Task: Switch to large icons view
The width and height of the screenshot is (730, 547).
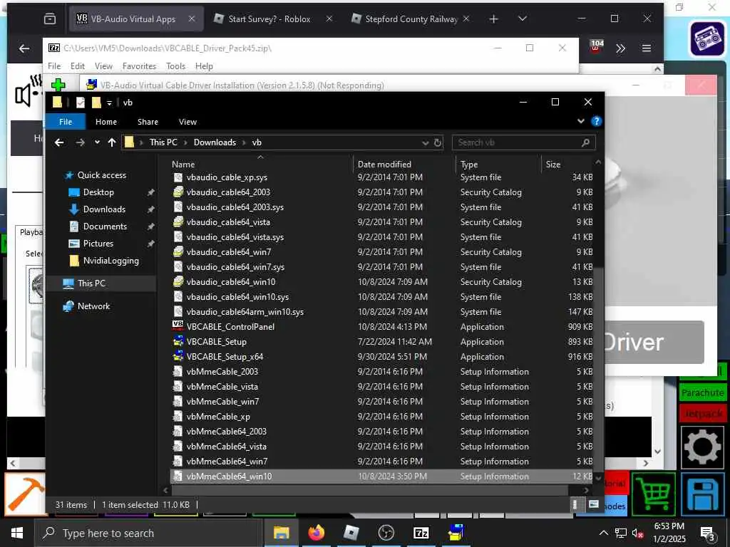Action: pos(593,505)
